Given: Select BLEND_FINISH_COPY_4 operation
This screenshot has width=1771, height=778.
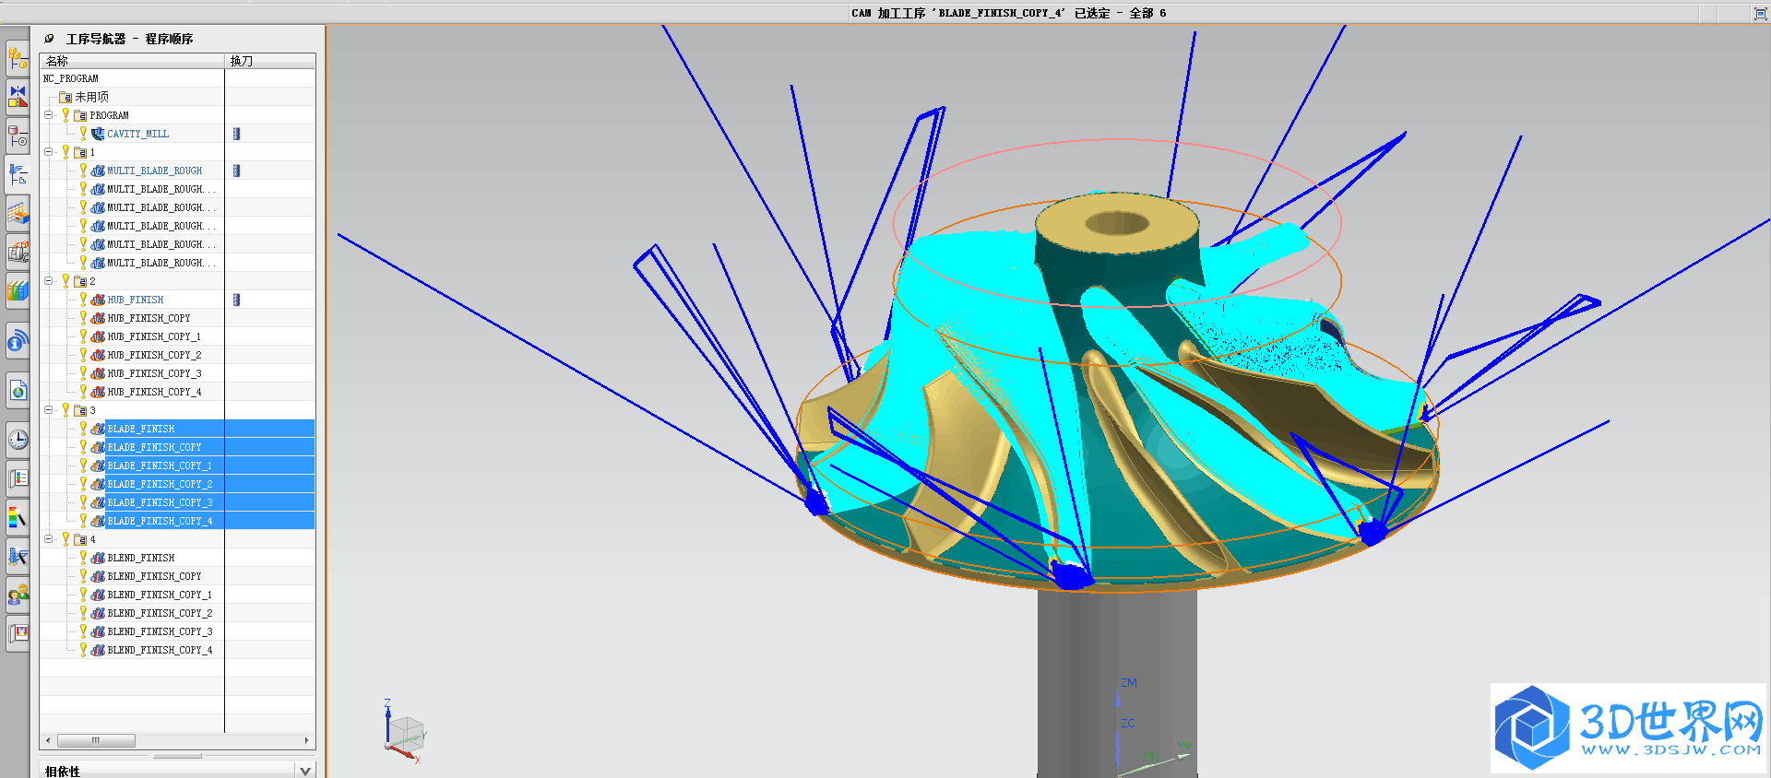Looking at the screenshot, I should pyautogui.click(x=160, y=650).
